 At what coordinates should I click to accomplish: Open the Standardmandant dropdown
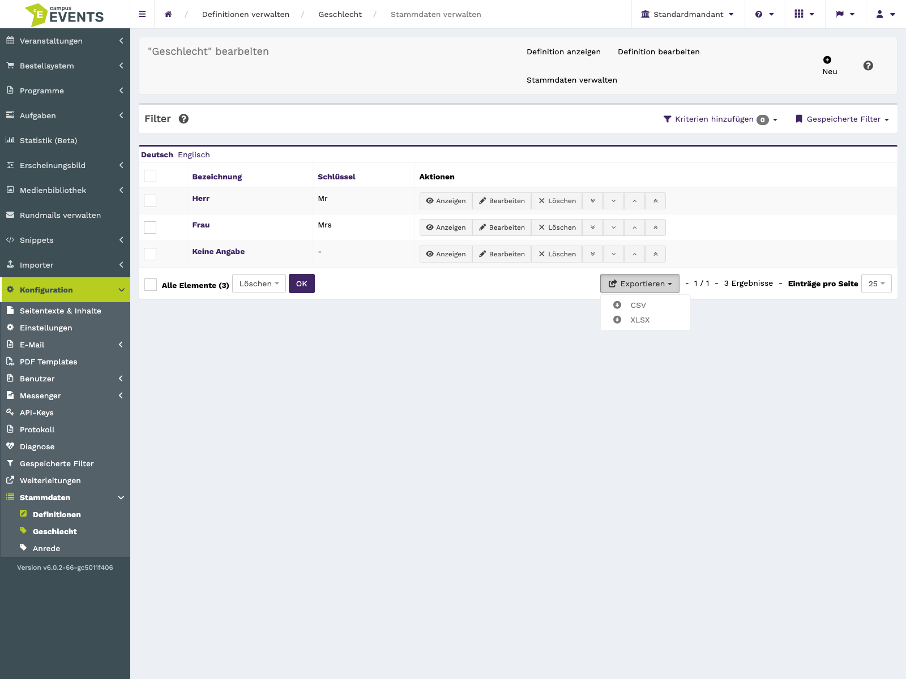[x=687, y=14]
